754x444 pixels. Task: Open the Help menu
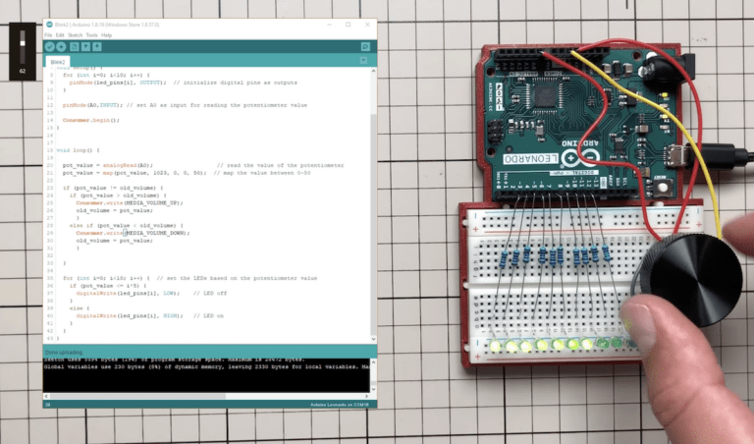tap(107, 34)
